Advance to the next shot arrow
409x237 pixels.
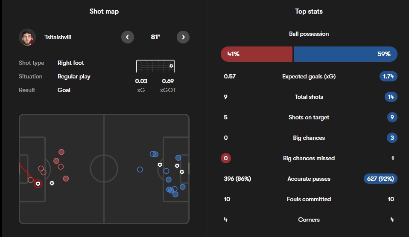[x=183, y=37]
